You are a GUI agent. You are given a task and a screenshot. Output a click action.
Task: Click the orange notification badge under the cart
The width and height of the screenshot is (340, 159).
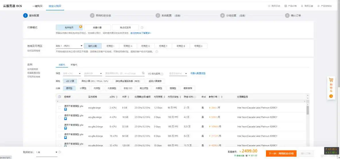331,96
